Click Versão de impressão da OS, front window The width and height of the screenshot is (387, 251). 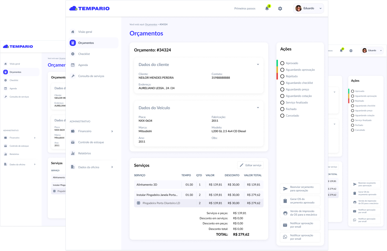point(300,213)
